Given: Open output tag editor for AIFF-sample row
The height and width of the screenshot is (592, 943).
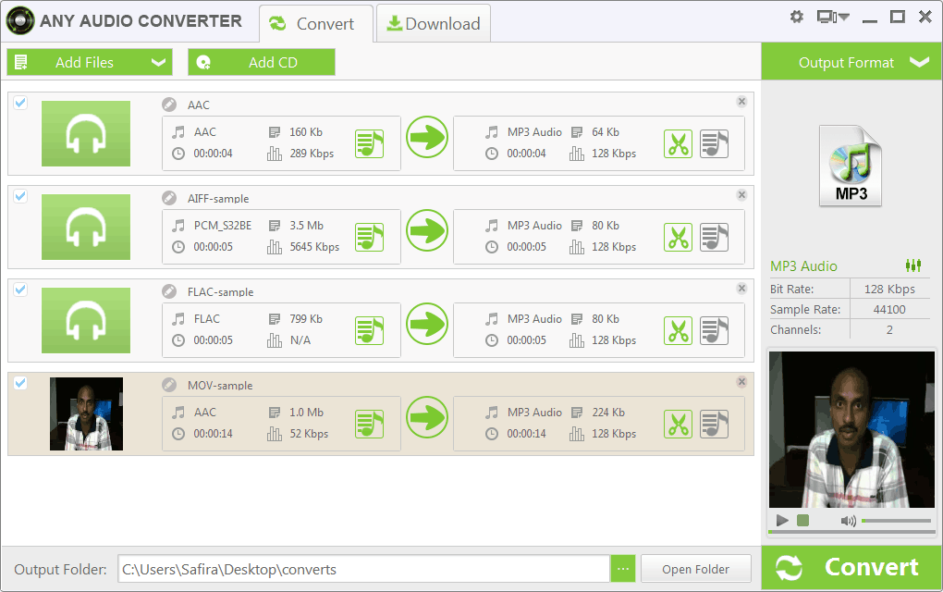Looking at the screenshot, I should (x=714, y=237).
